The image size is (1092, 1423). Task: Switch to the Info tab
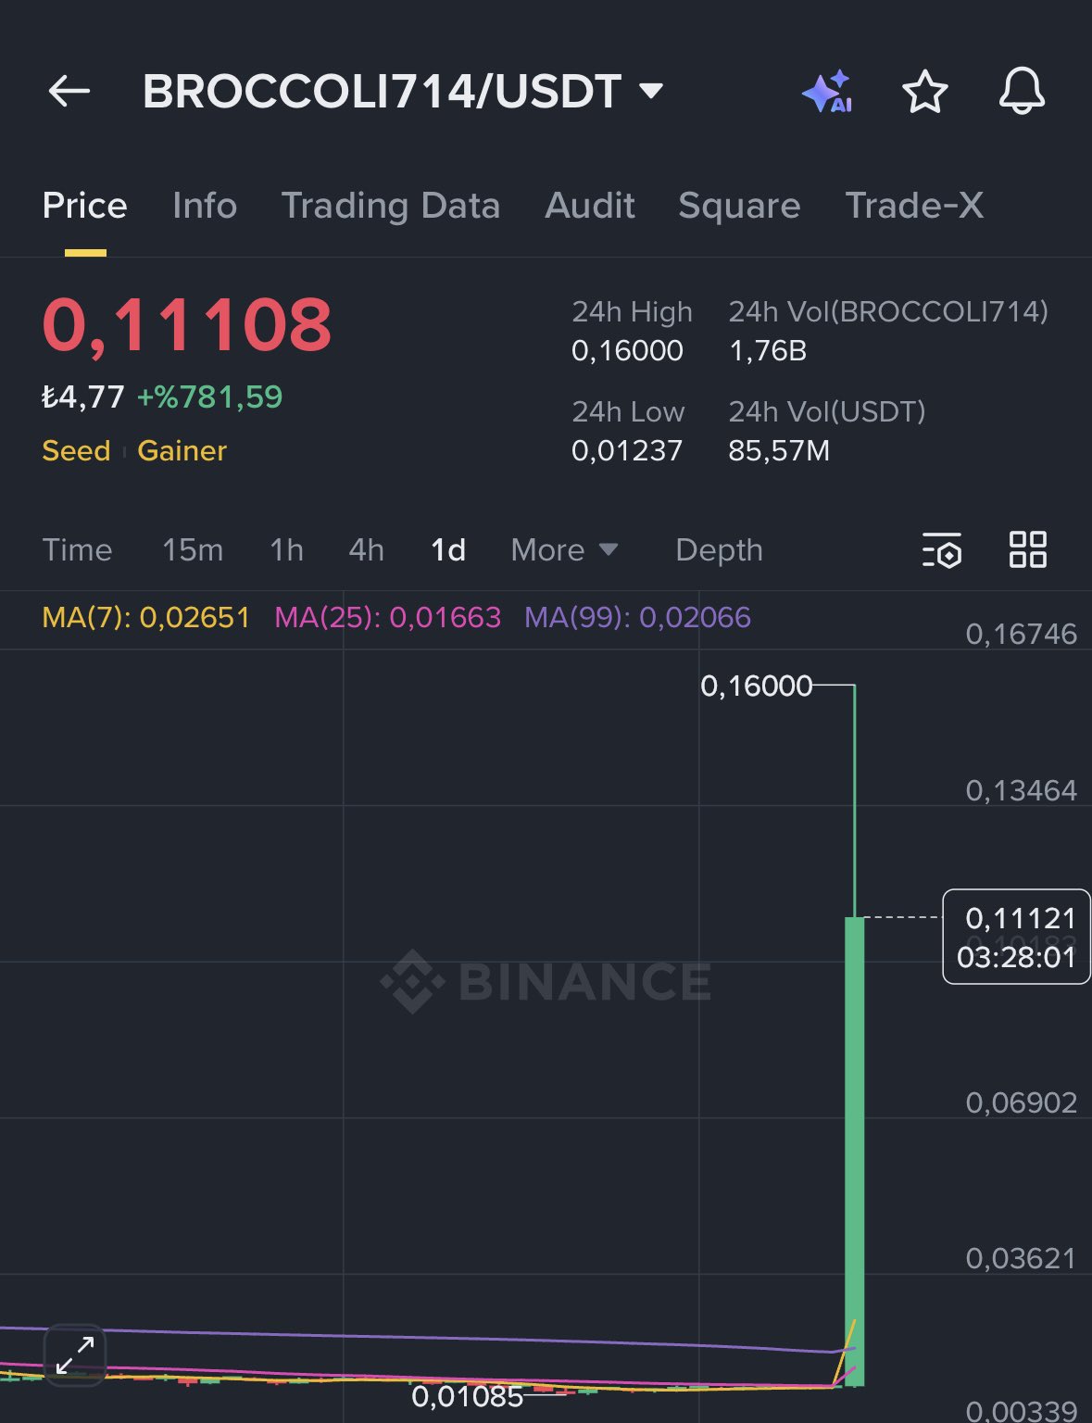coord(205,206)
